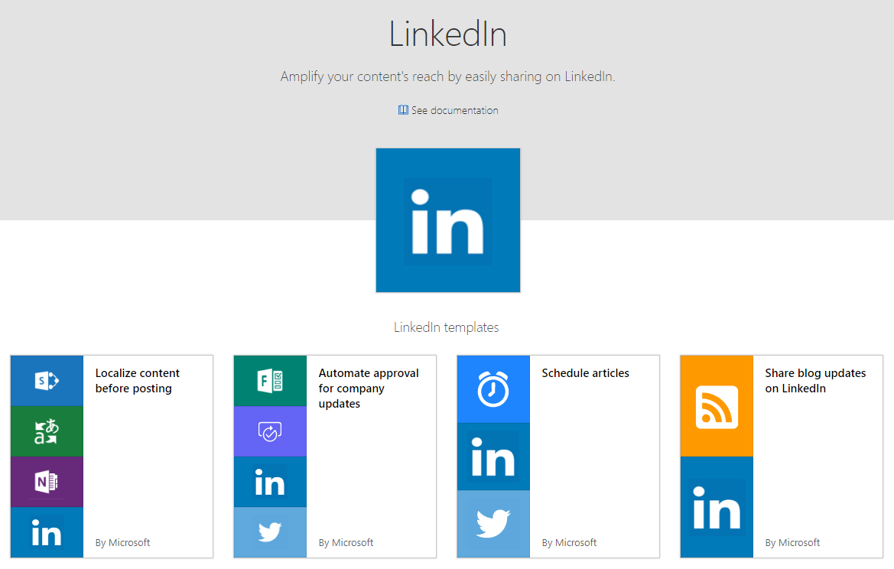Open Localize content before posting template

click(138, 381)
